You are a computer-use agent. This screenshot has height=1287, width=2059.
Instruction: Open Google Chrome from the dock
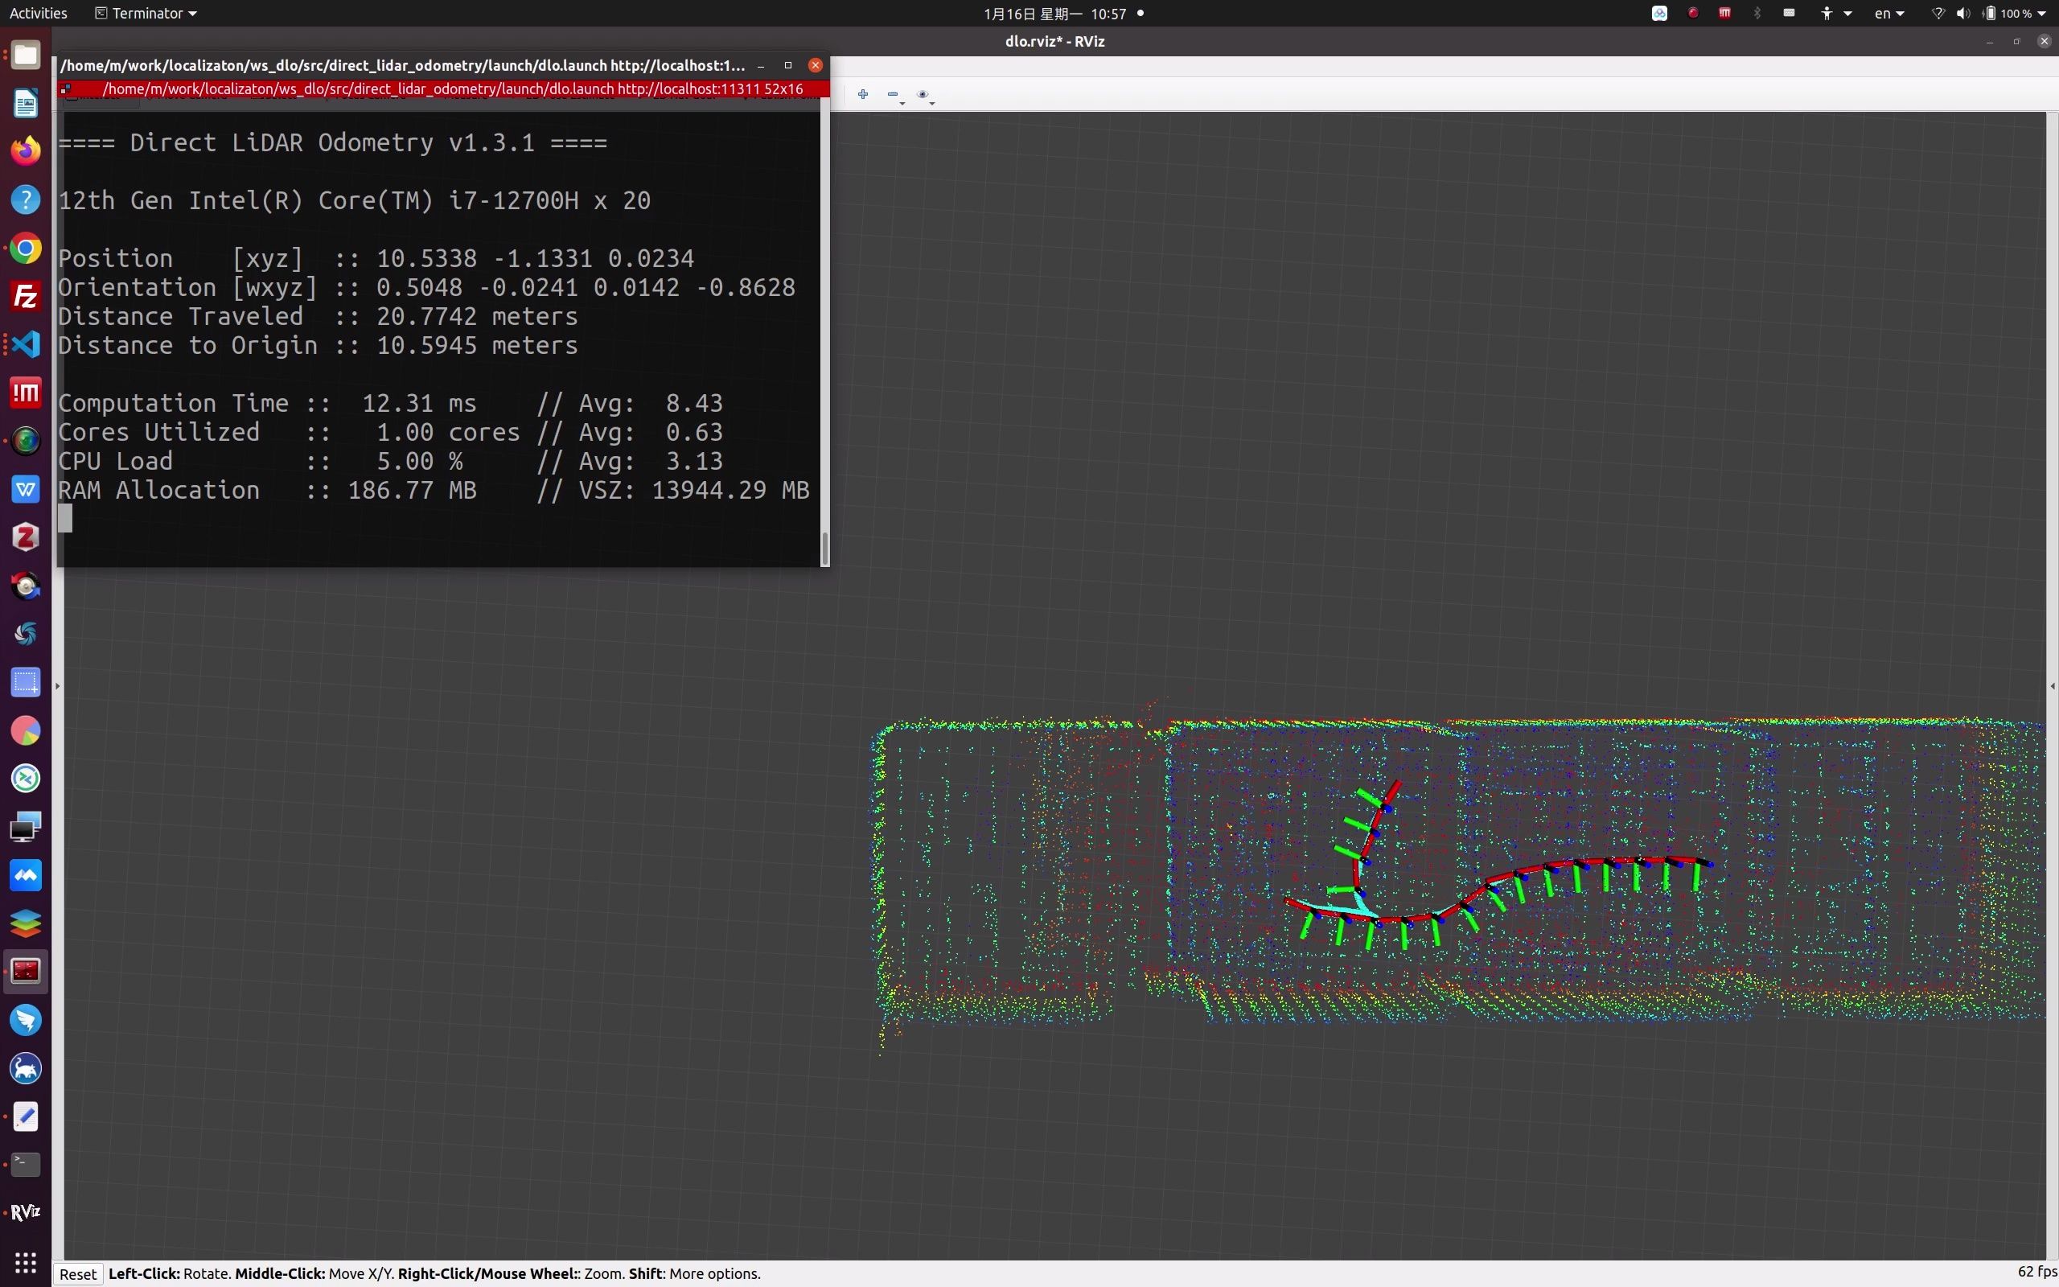click(x=26, y=249)
